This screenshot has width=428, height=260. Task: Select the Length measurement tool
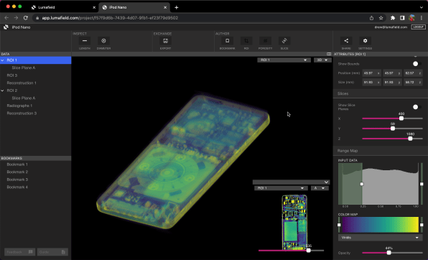coord(85,41)
